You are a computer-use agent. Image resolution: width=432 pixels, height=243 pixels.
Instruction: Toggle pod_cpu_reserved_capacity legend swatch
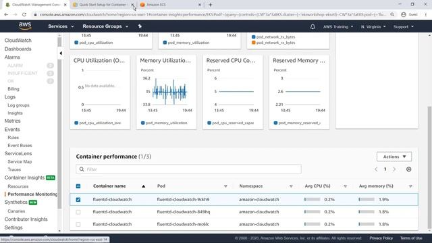tap(209, 123)
